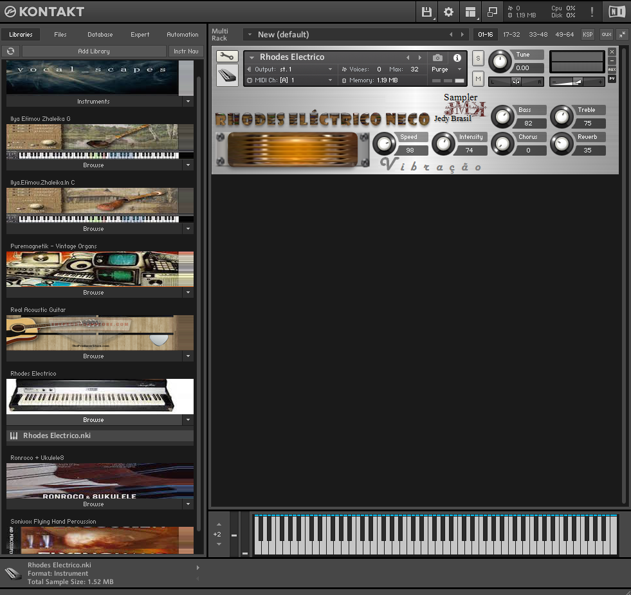Select rack page 33-48

pos(538,35)
